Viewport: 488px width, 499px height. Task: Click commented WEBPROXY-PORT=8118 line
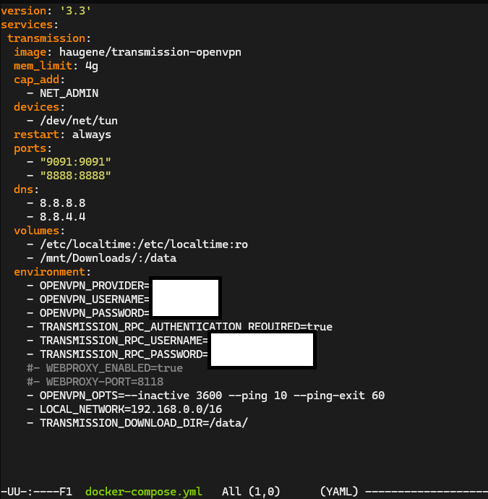click(95, 382)
